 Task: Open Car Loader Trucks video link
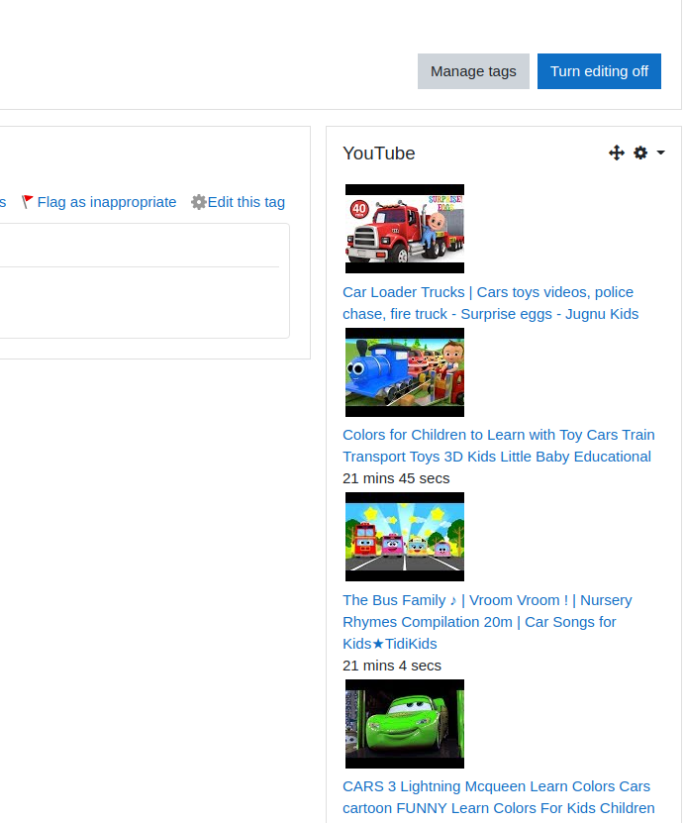490,303
